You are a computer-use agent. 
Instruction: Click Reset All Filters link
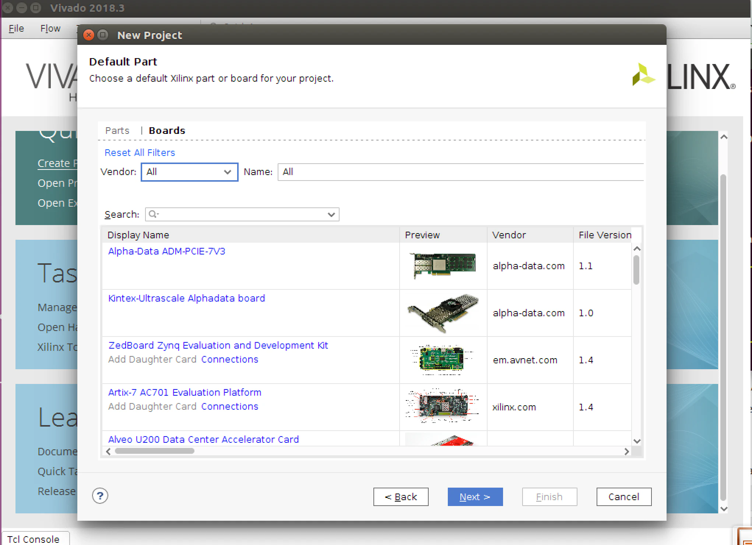140,153
